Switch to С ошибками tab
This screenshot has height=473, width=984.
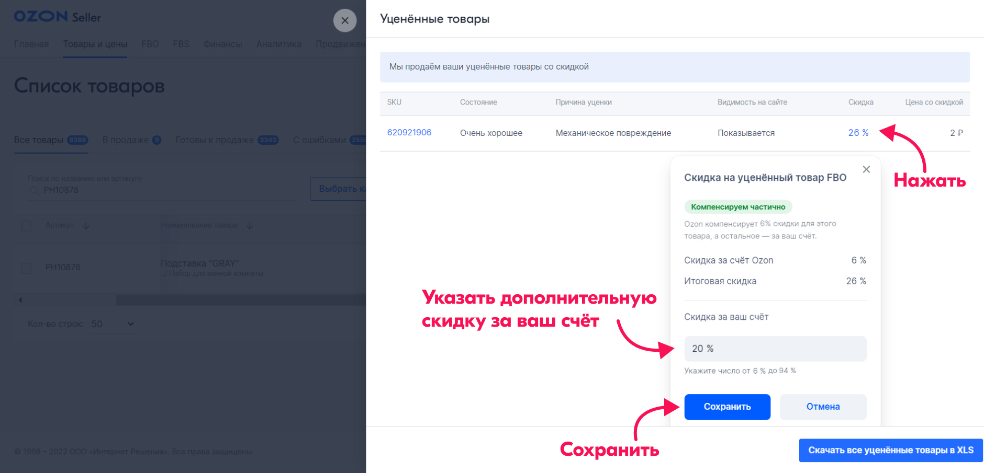pyautogui.click(x=329, y=140)
